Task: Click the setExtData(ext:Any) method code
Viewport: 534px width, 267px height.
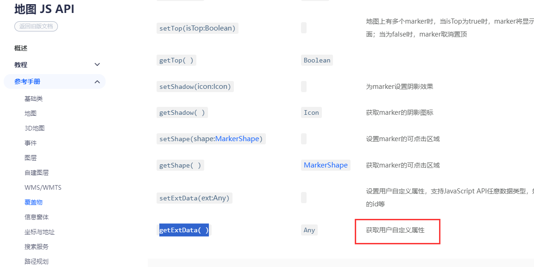Action: (x=195, y=198)
